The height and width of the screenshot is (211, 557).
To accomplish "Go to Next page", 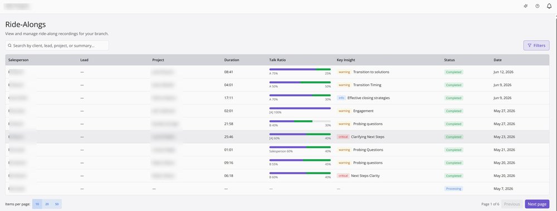I will coord(537,204).
